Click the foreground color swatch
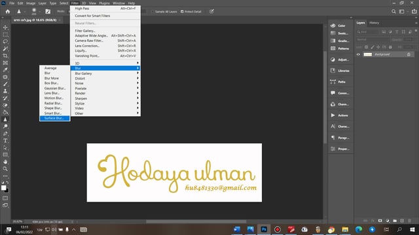Image resolution: width=419 pixels, height=235 pixels. (3, 188)
